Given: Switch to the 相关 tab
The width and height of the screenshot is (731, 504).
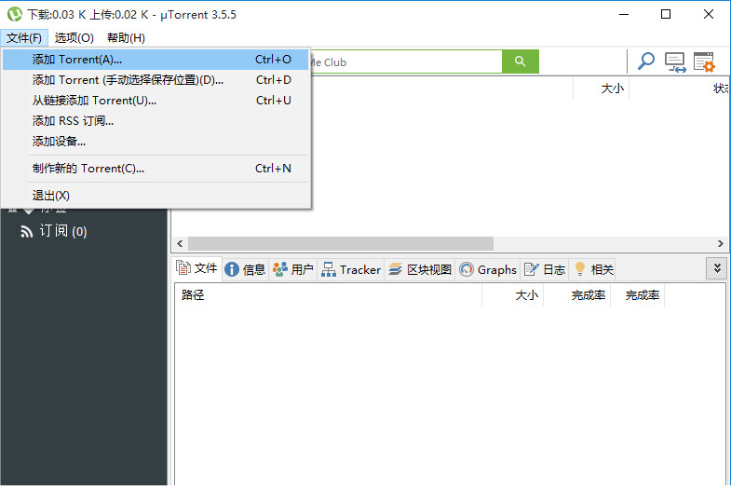Looking at the screenshot, I should point(592,269).
